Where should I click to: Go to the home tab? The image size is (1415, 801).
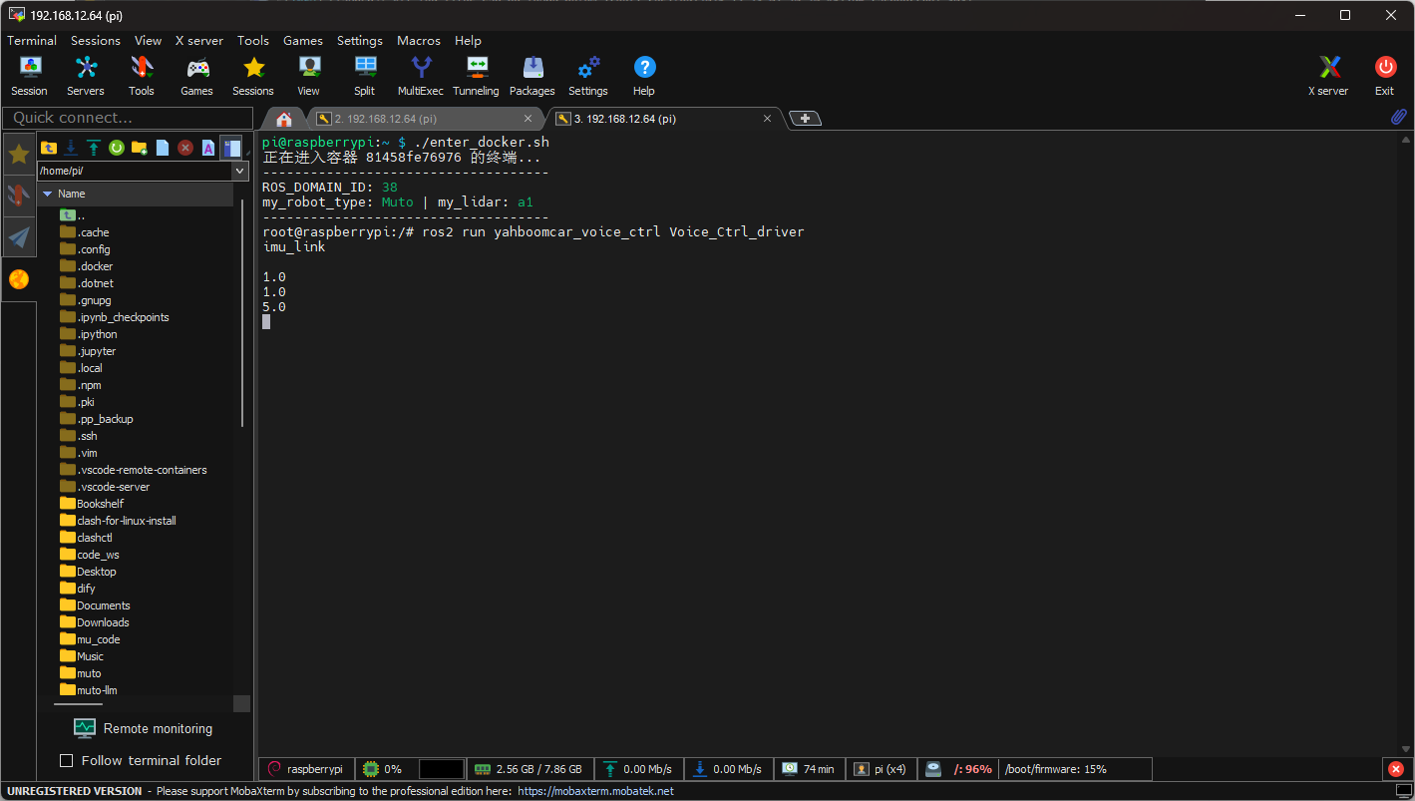tap(284, 119)
